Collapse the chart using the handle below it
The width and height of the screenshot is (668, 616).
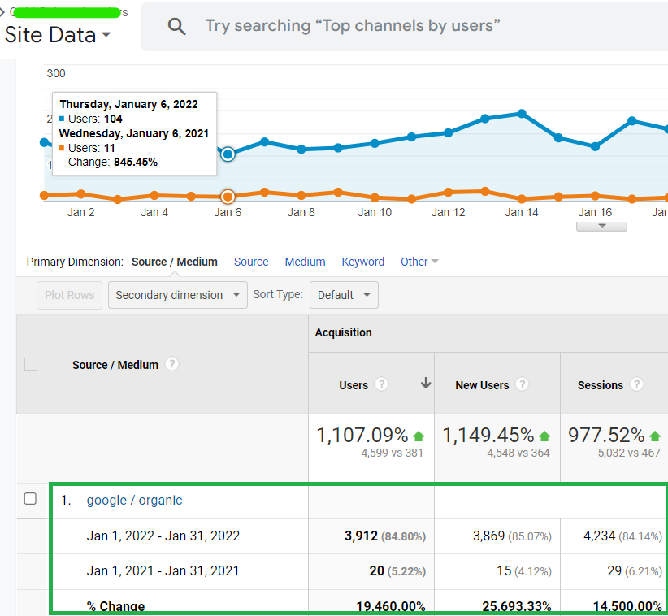601,226
